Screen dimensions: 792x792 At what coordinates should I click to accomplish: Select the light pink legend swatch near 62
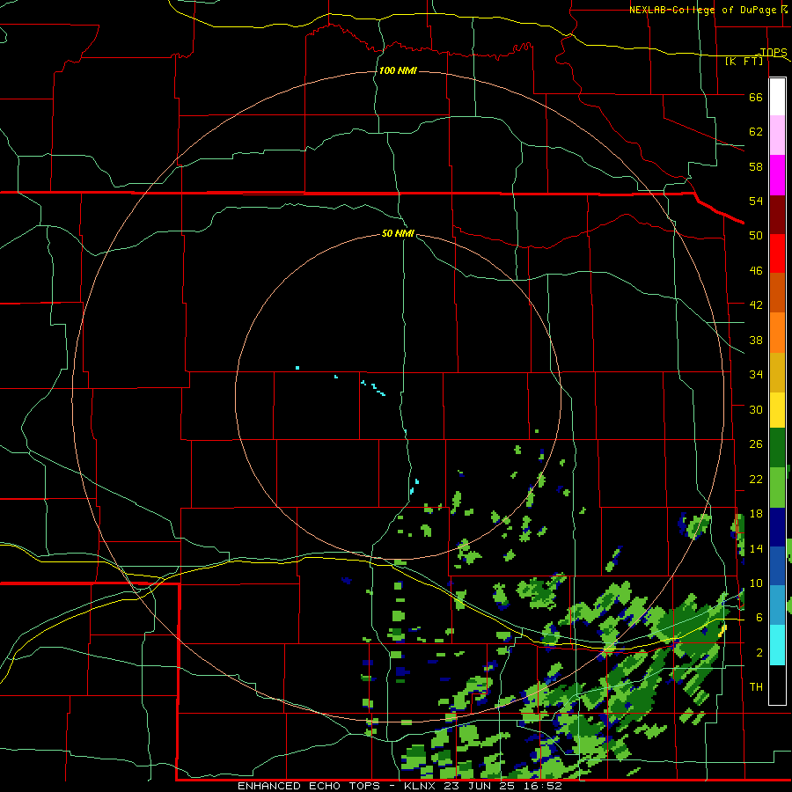[x=777, y=136]
